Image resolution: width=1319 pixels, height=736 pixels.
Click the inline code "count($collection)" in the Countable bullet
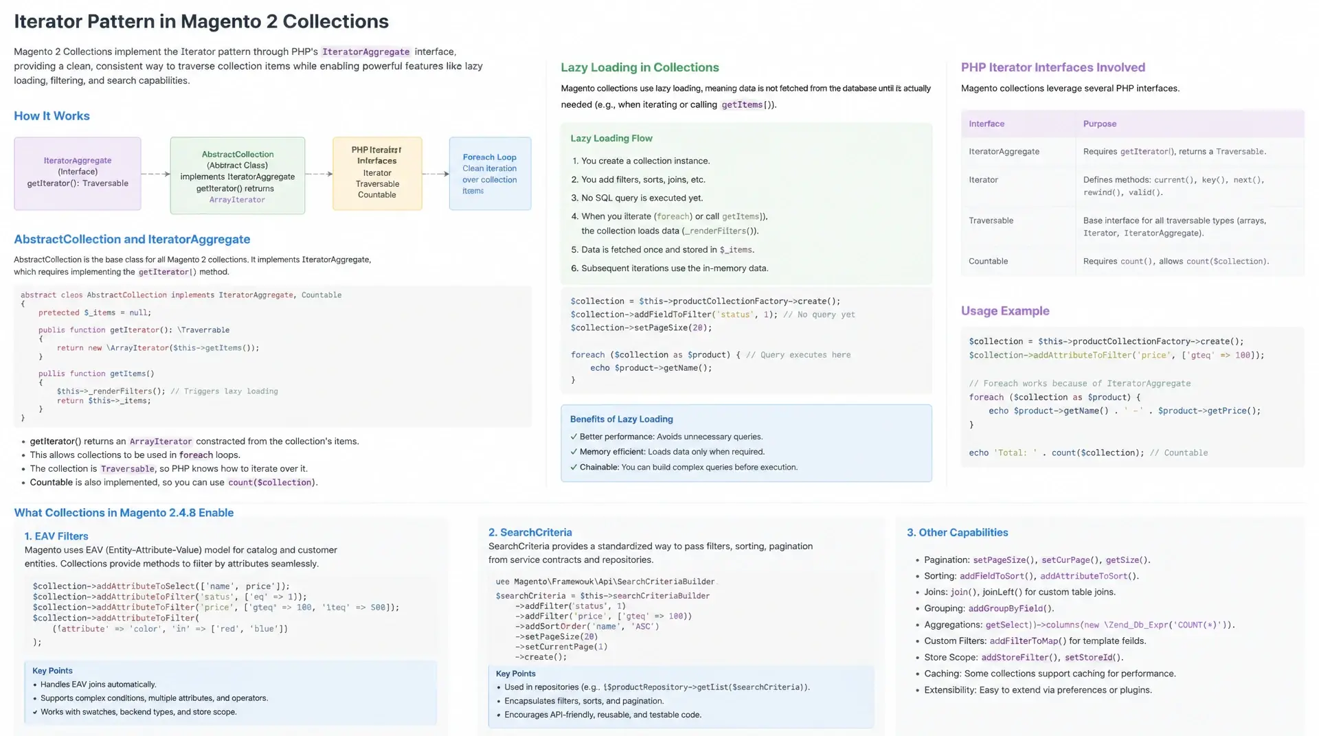[x=271, y=483]
